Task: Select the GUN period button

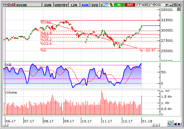Action: click(x=48, y=5)
